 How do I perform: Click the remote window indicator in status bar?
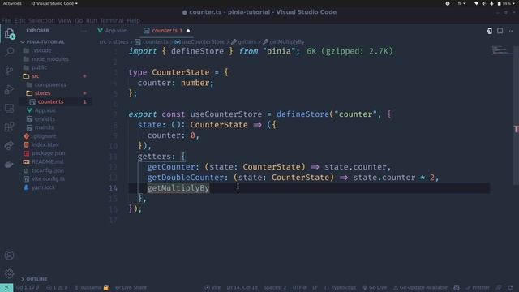coord(6,288)
